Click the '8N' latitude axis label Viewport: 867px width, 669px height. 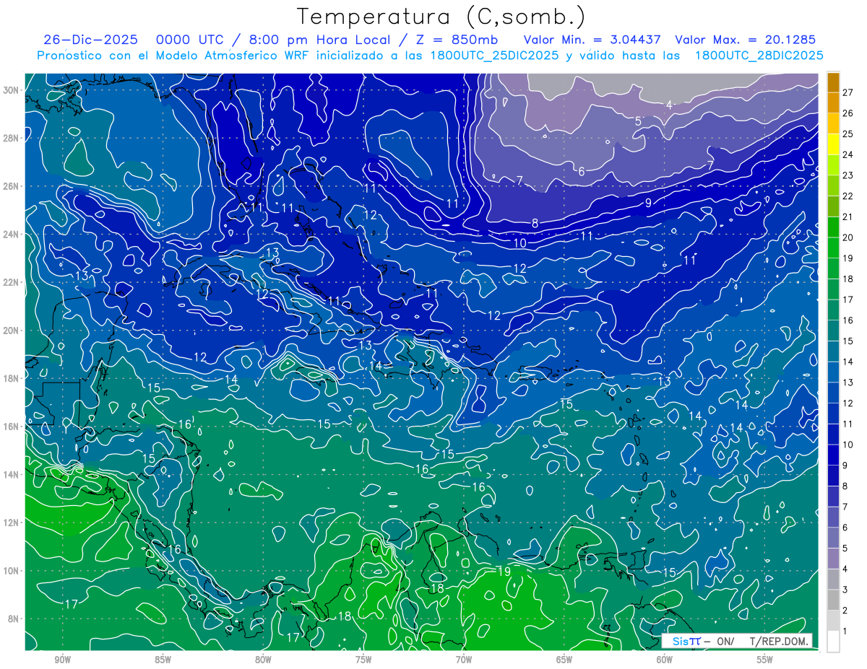click(x=14, y=618)
